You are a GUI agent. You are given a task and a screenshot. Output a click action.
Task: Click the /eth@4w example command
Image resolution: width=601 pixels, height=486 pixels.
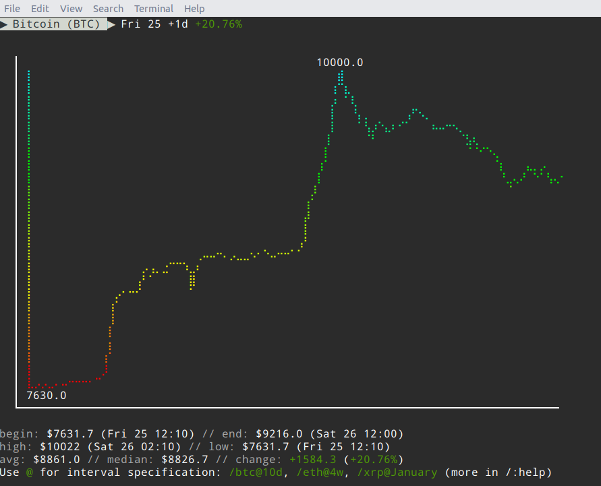pos(320,473)
